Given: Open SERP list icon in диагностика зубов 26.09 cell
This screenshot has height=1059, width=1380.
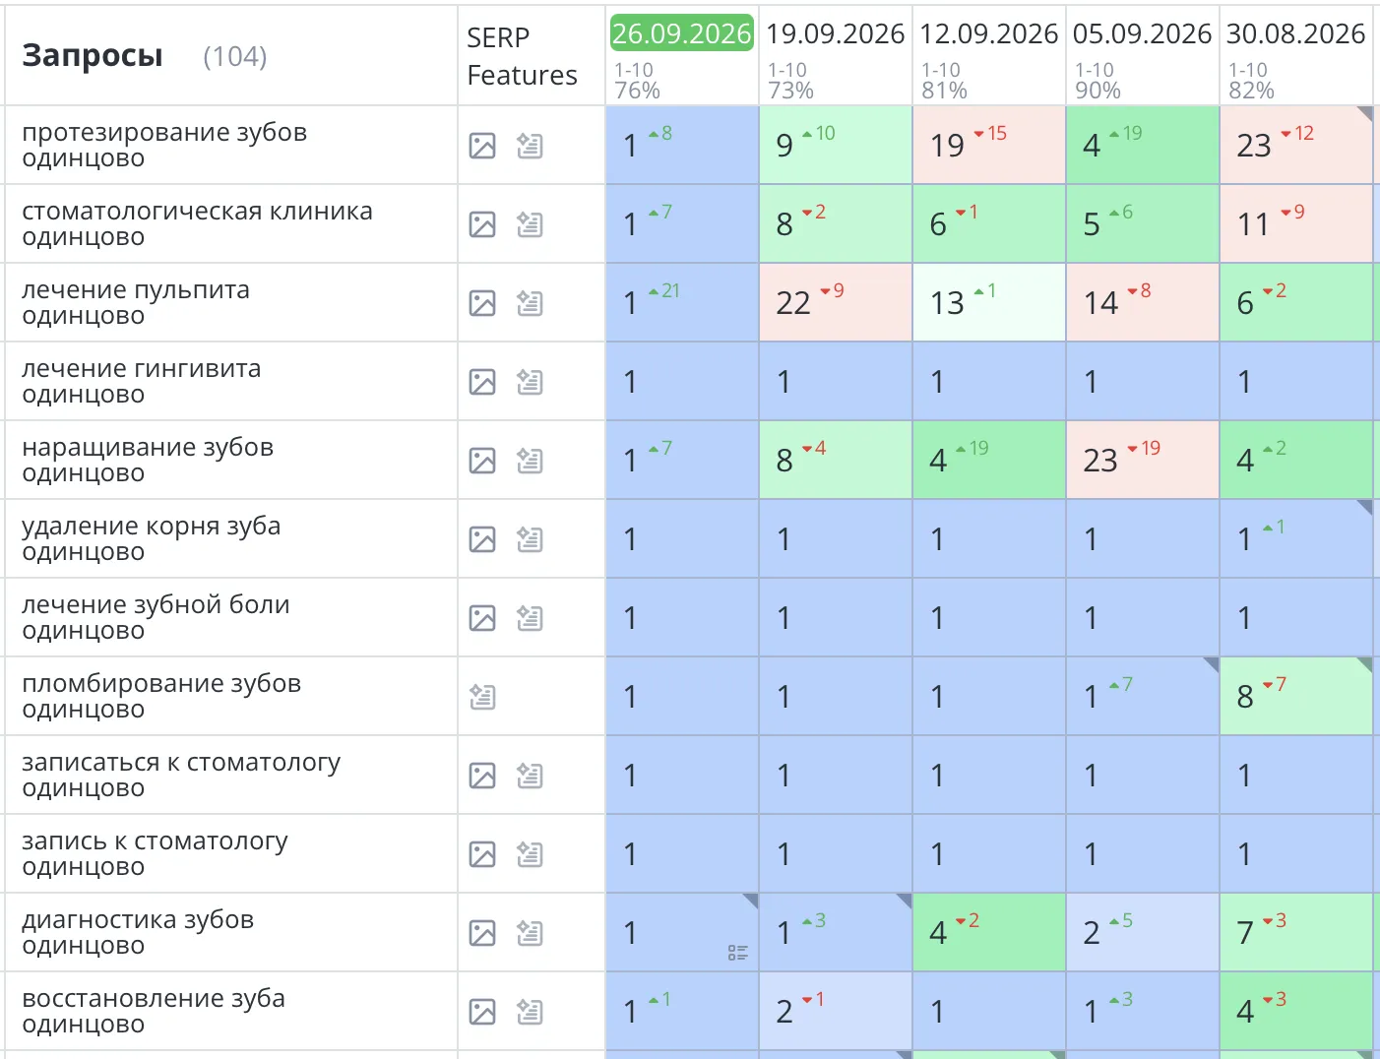Looking at the screenshot, I should point(738,953).
